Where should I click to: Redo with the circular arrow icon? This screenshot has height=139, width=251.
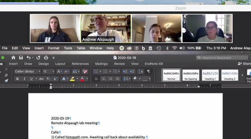coord(38,58)
